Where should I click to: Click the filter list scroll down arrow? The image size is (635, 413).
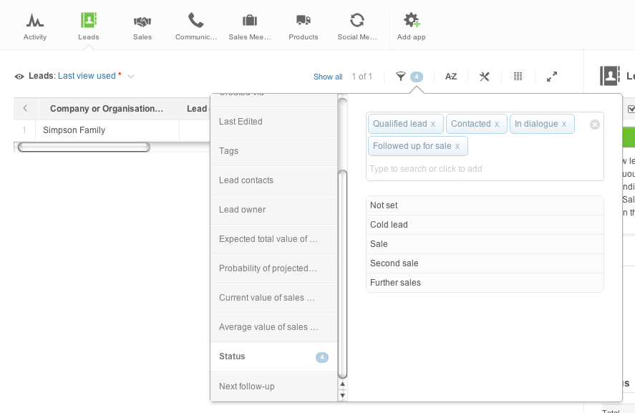(343, 396)
